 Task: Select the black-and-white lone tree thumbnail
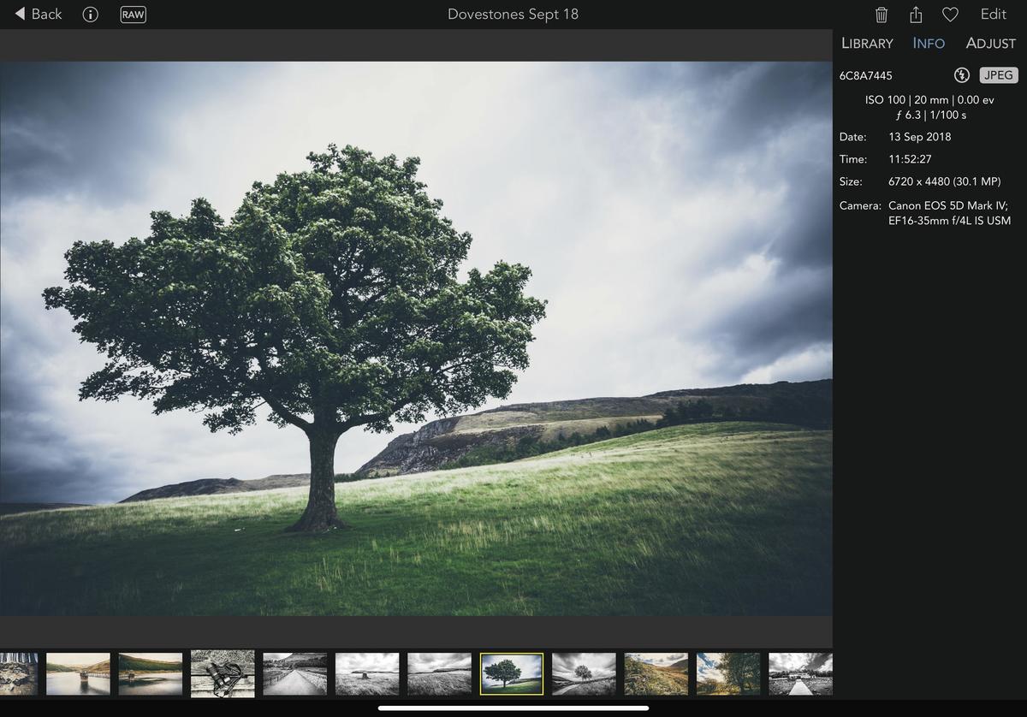point(584,674)
